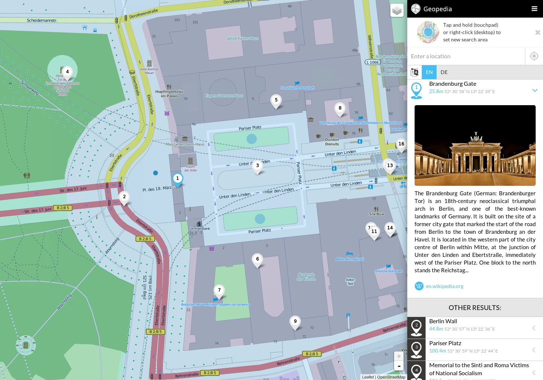
Task: Click map marker number 5
Action: (x=276, y=101)
